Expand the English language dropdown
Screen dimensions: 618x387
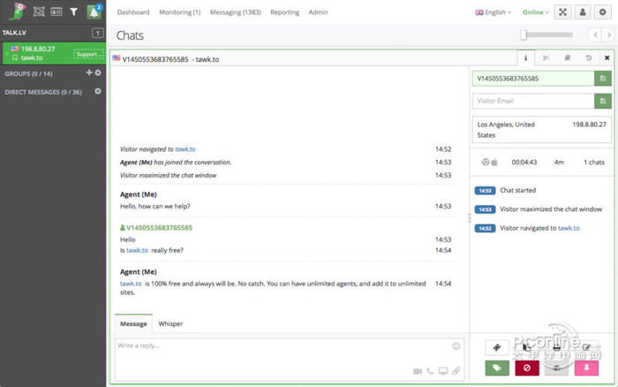pyautogui.click(x=493, y=12)
